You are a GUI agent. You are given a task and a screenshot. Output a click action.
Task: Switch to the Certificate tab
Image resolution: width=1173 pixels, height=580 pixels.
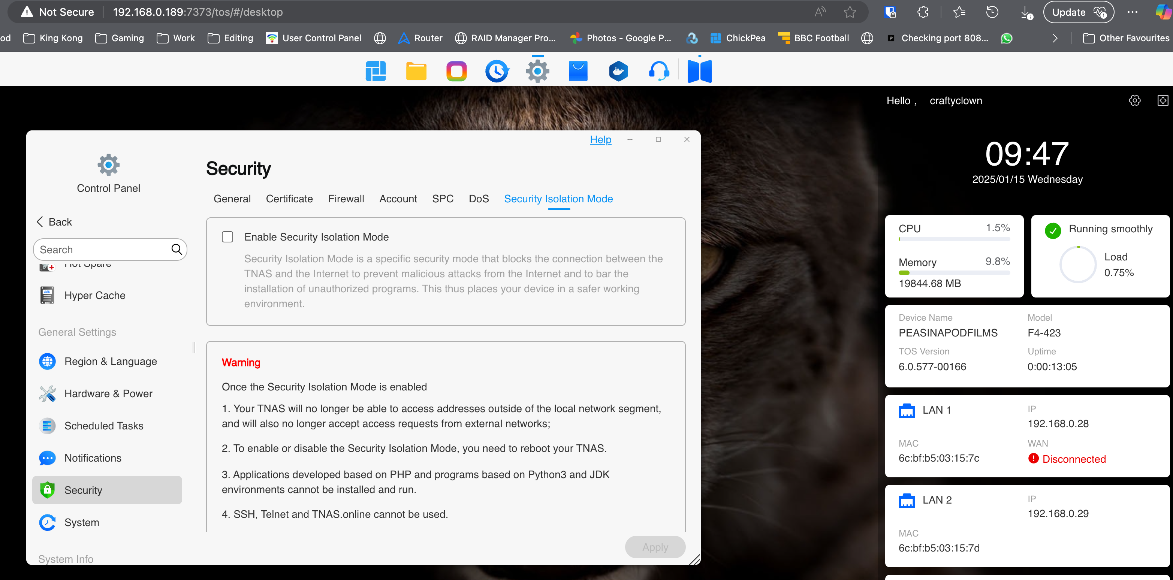coord(289,199)
